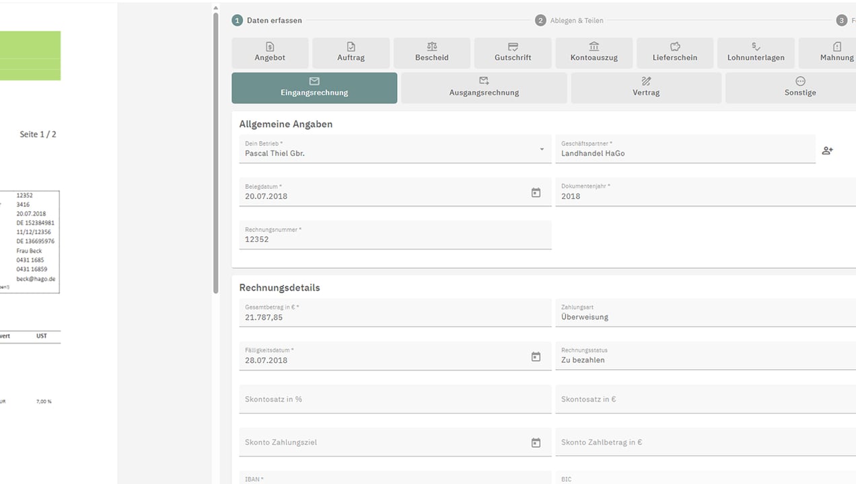Open the Skonto Zahlungsziel calendar picker
The height and width of the screenshot is (484, 856).
pyautogui.click(x=536, y=443)
